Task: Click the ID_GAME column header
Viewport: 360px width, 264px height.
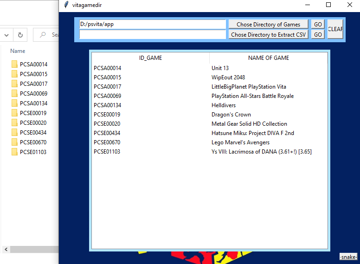Action: click(150, 58)
